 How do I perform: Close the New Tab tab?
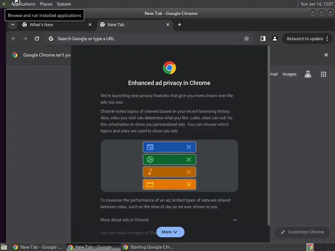tap(168, 25)
